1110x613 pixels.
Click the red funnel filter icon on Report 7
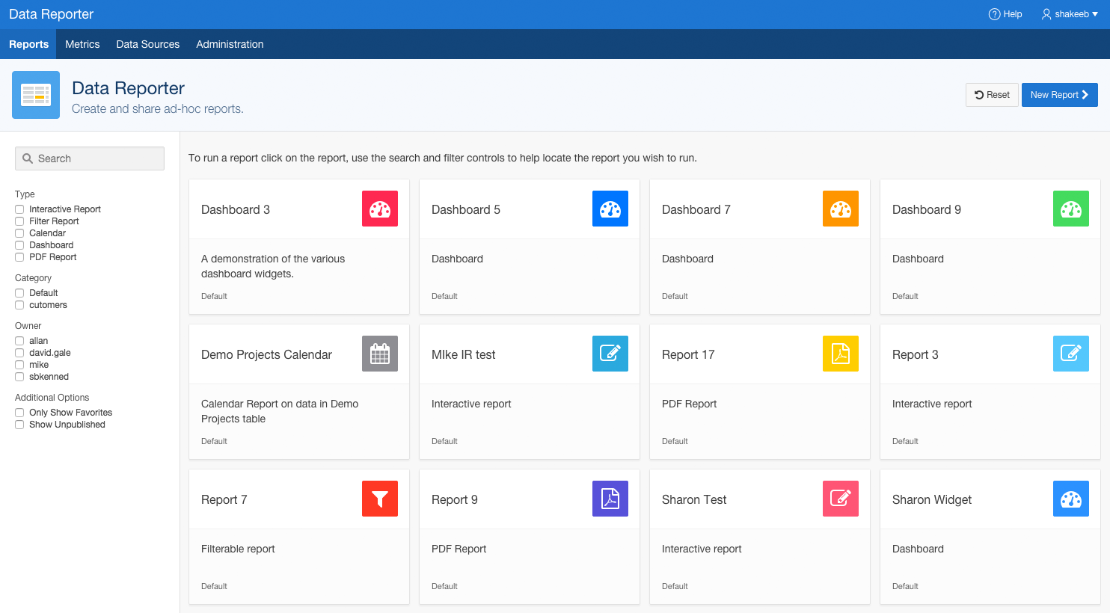380,499
